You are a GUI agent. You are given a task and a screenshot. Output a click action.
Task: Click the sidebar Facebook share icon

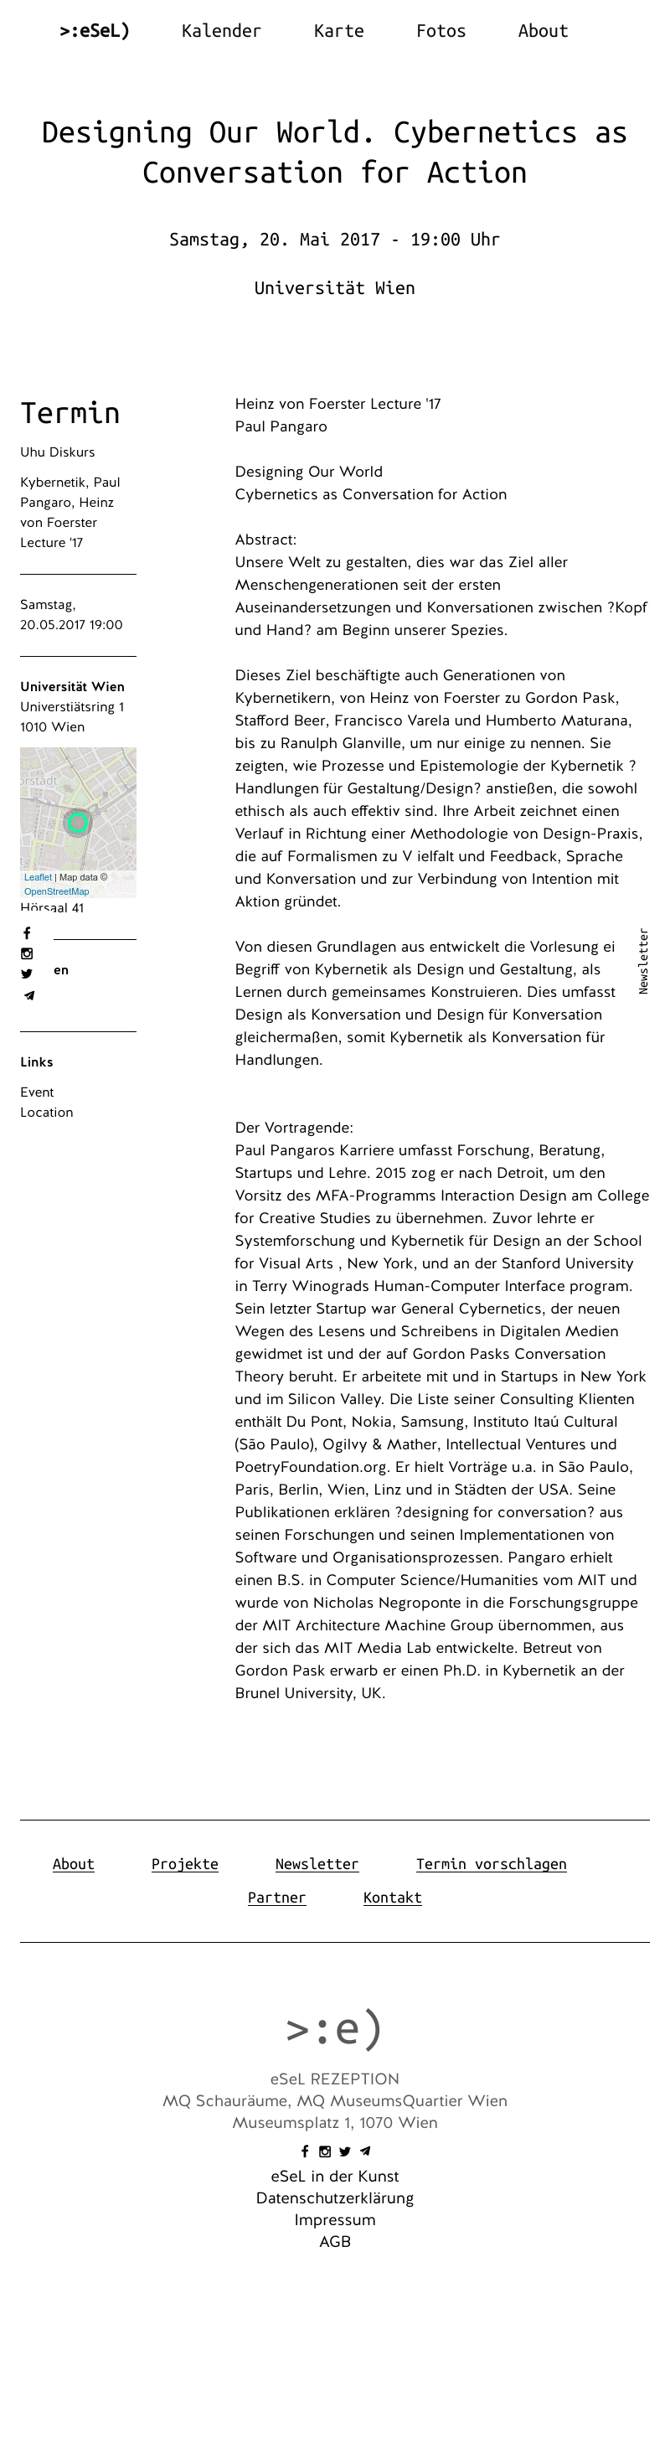tap(27, 933)
